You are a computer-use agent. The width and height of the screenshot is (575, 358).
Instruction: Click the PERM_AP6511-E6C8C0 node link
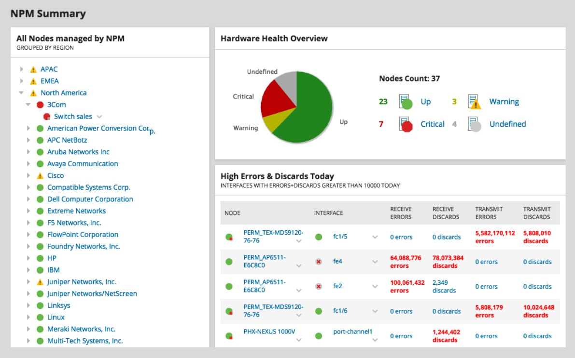tap(266, 262)
